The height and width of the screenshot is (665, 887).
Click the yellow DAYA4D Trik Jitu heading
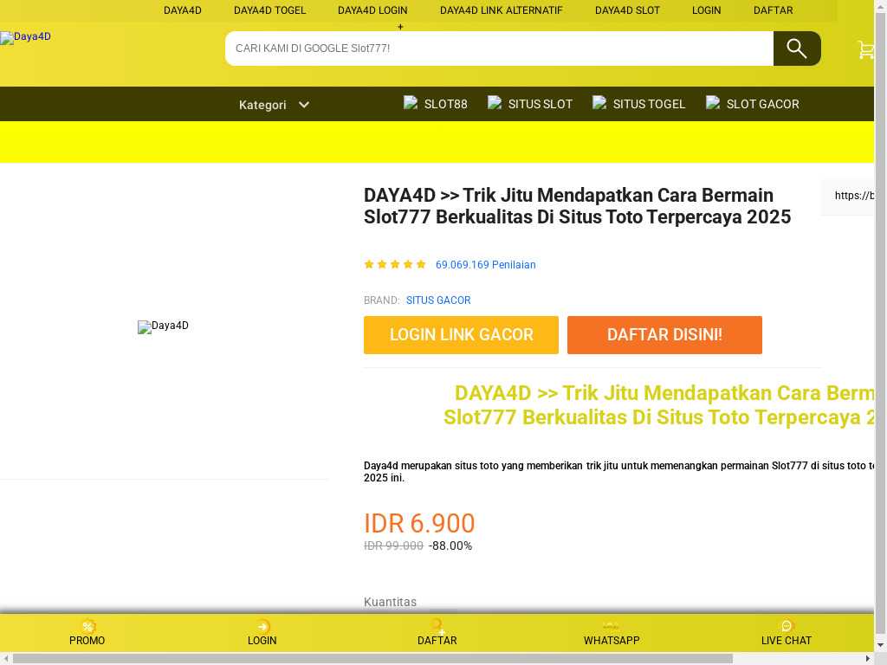click(659, 405)
